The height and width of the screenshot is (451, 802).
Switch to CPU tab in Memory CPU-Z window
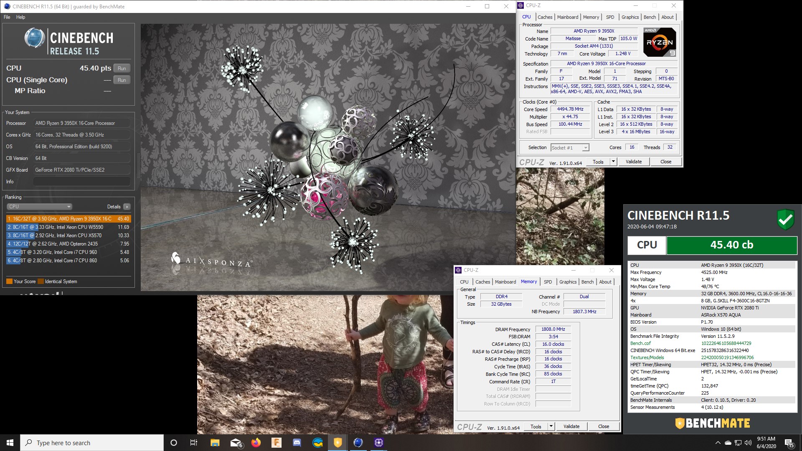pyautogui.click(x=464, y=282)
